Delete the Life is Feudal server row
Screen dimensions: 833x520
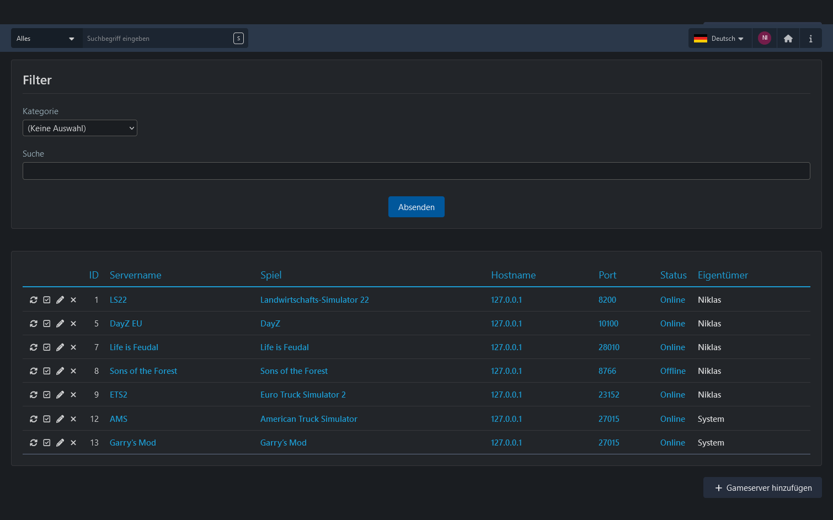(73, 347)
